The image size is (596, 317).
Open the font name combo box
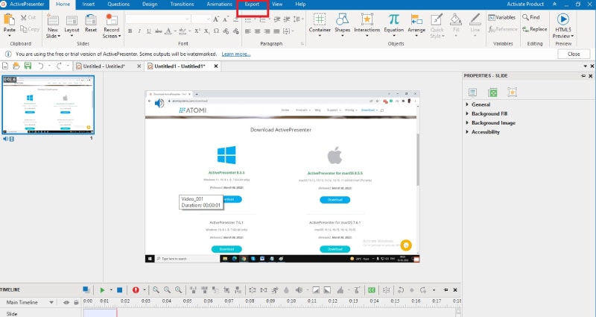[158, 19]
